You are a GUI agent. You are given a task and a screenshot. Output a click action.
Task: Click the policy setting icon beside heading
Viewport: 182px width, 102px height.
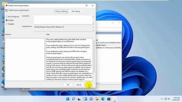[6, 10]
